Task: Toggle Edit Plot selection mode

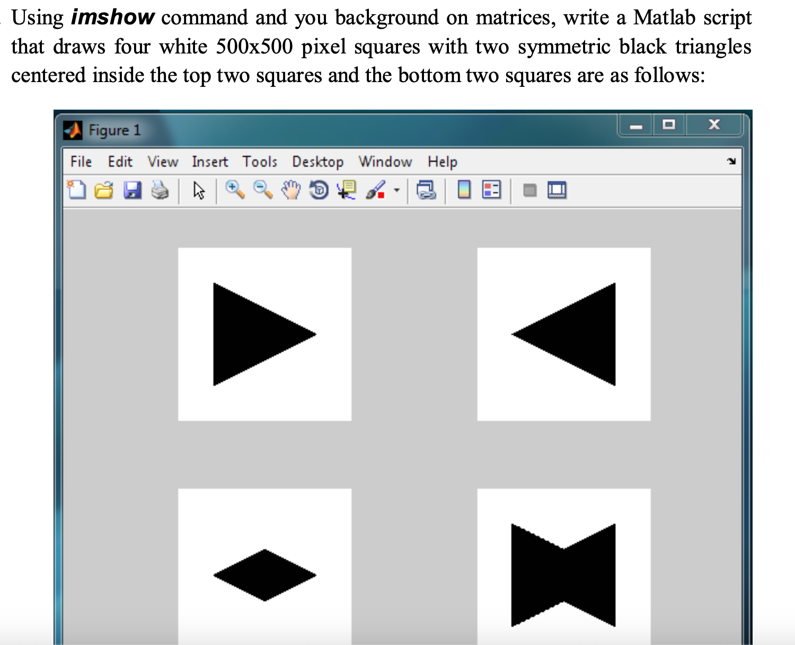Action: pyautogui.click(x=199, y=191)
